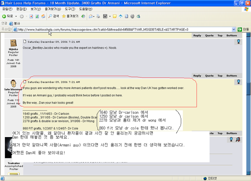Click the light bulb icon on Tsakalos' post
Screen dimensions: 251x181
[231, 139]
